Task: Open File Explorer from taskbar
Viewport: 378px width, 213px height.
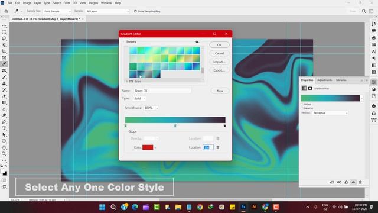Action: tap(178, 207)
